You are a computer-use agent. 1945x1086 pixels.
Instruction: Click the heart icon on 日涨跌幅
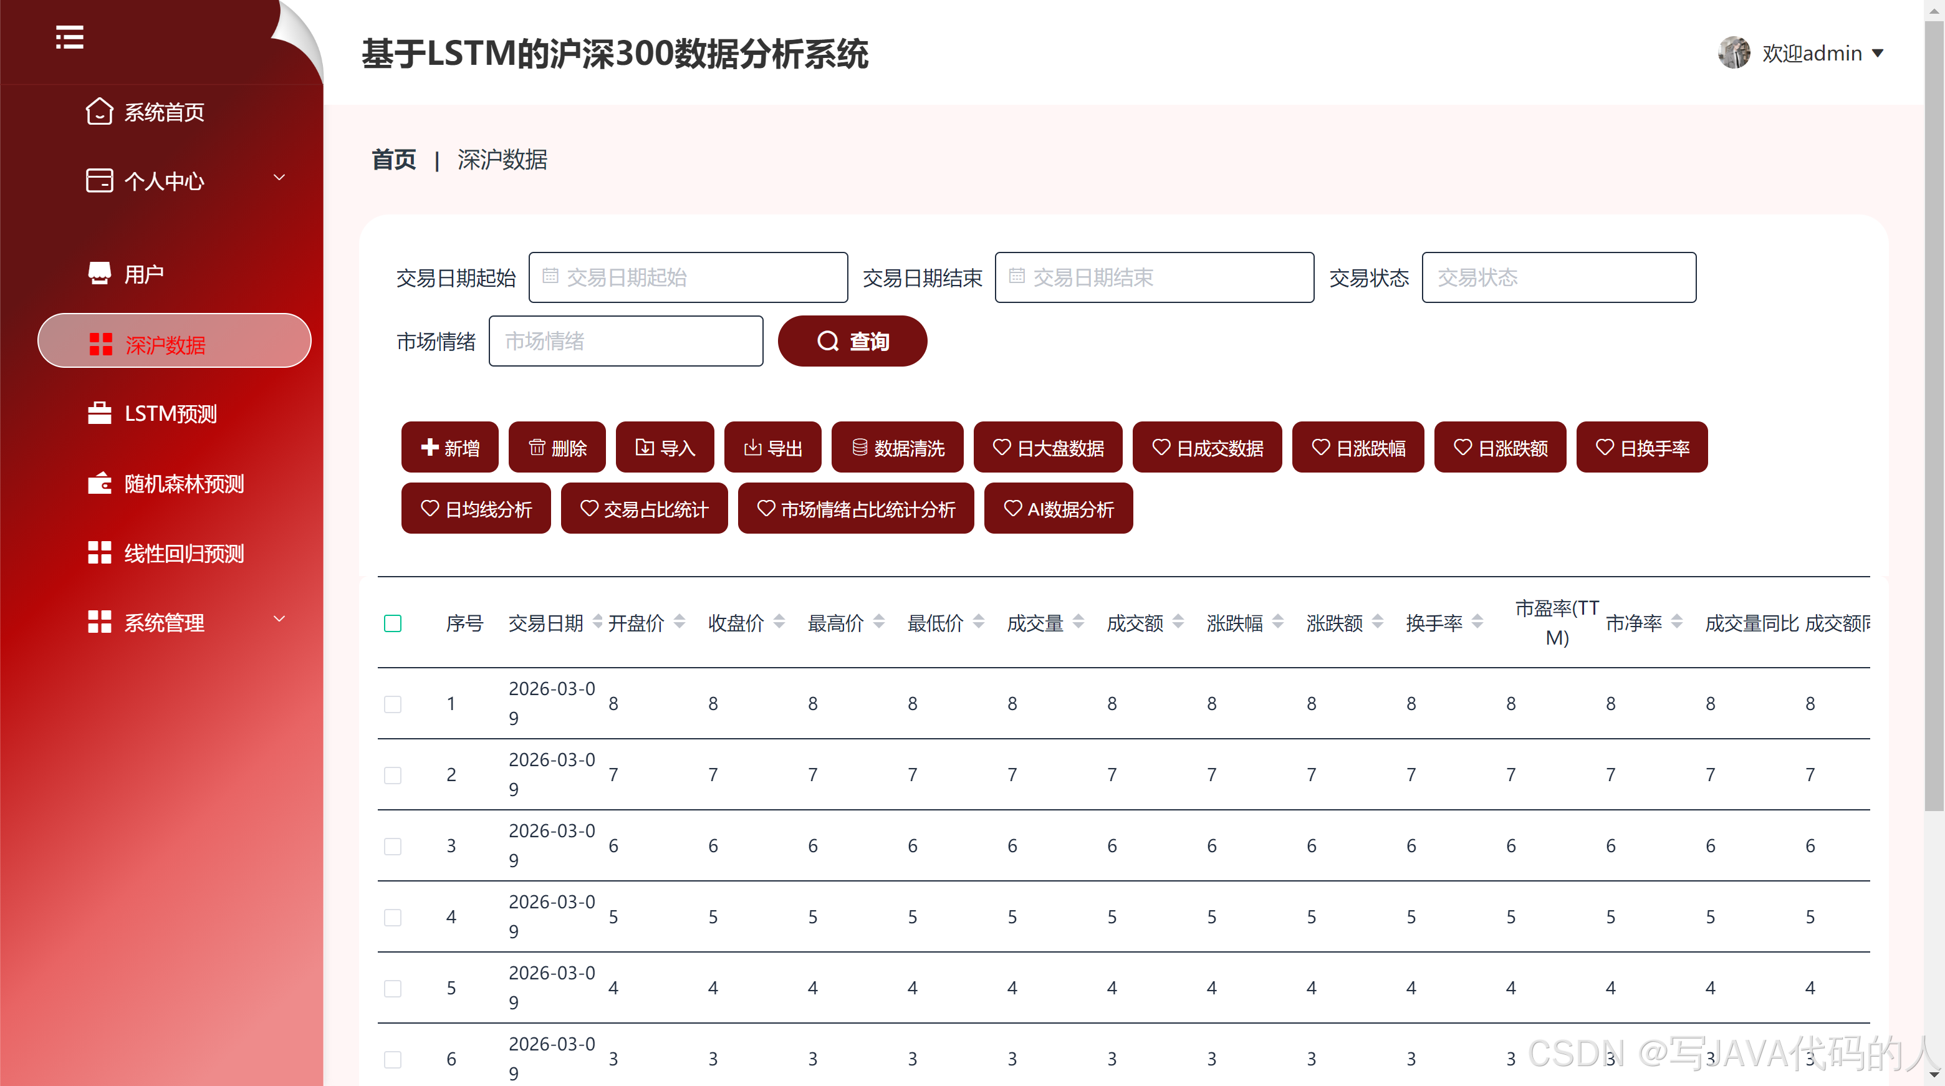pos(1320,447)
